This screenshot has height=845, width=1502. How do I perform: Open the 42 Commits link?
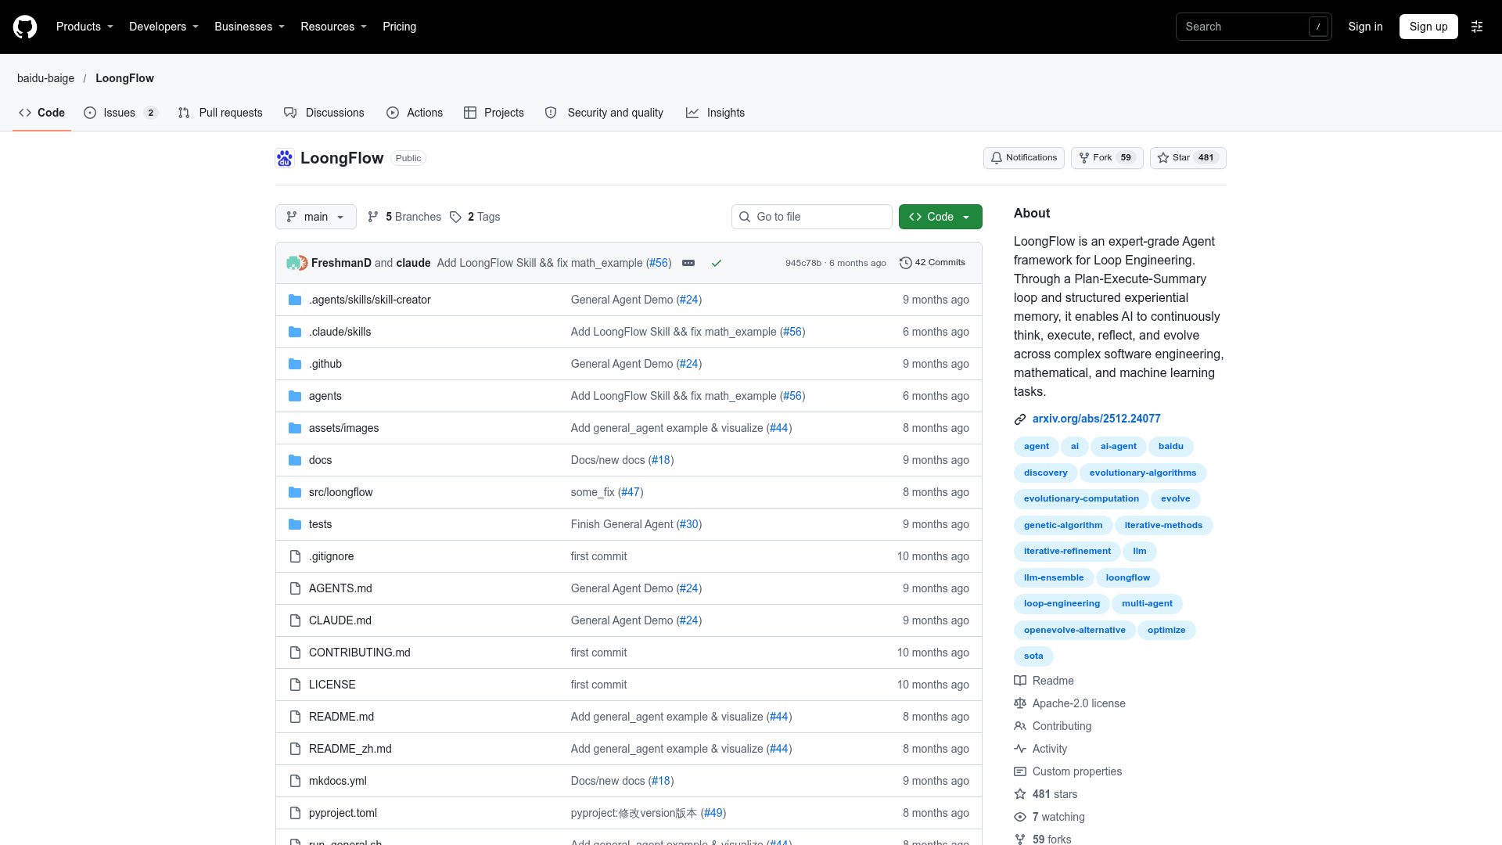click(932, 263)
